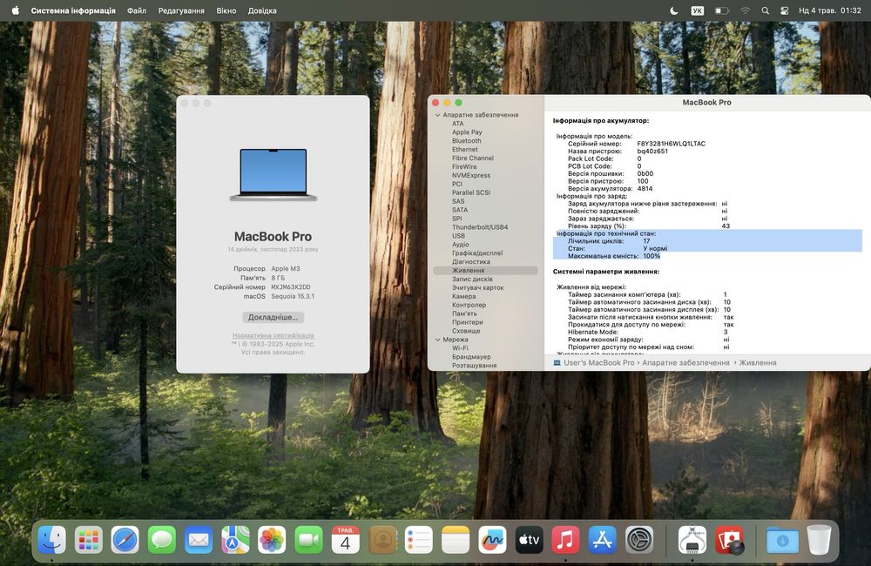Screen dimensions: 871x566
Task: Open Maps from the Dock
Action: (235, 539)
